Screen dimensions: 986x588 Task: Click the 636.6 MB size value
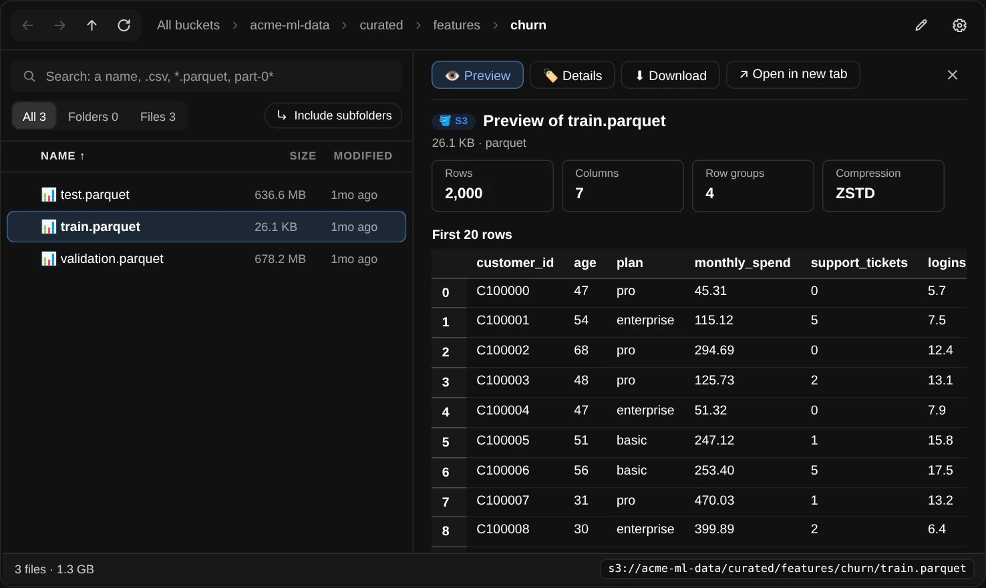point(280,195)
